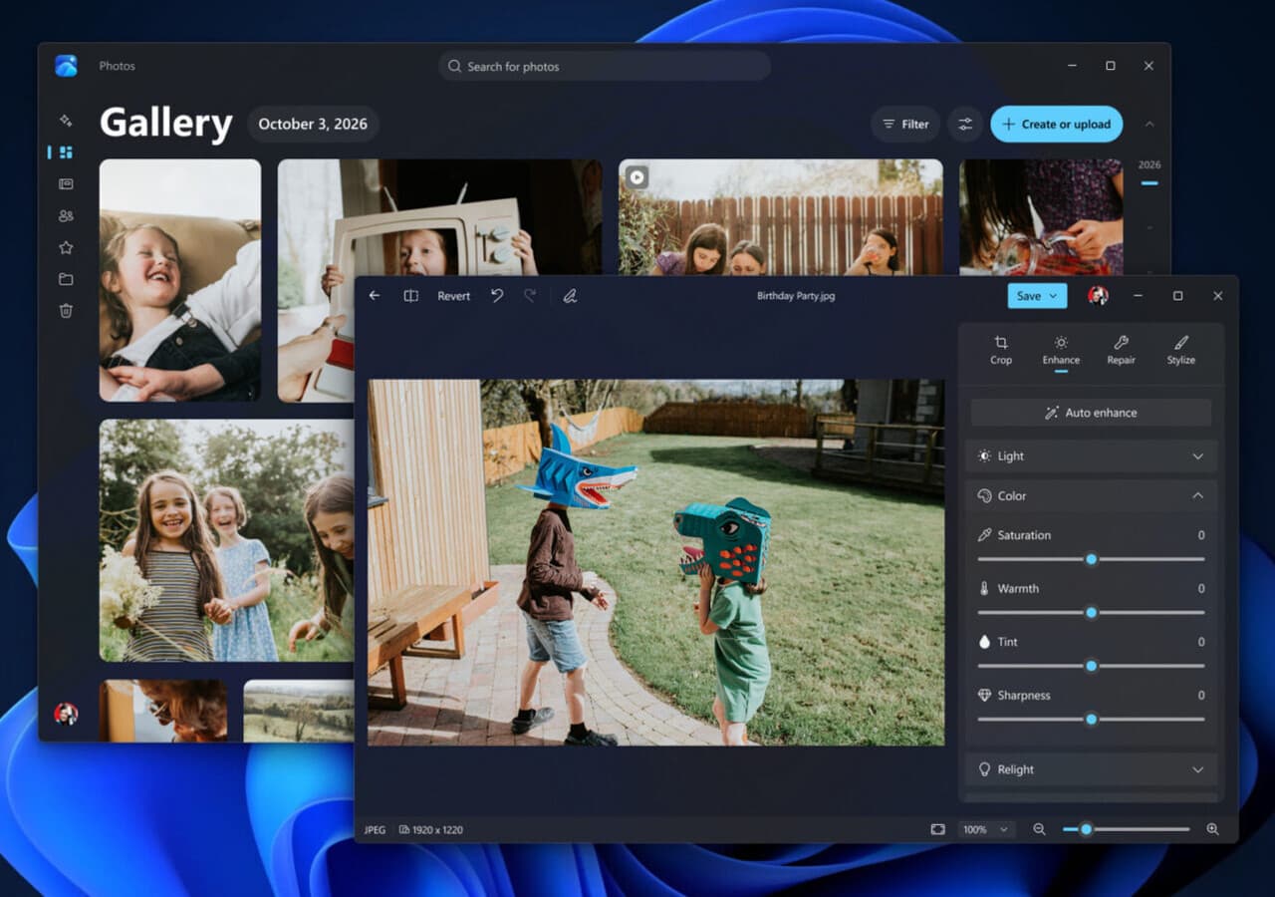Image resolution: width=1275 pixels, height=897 pixels.
Task: Toggle the compare view icon in editor
Action: click(410, 296)
